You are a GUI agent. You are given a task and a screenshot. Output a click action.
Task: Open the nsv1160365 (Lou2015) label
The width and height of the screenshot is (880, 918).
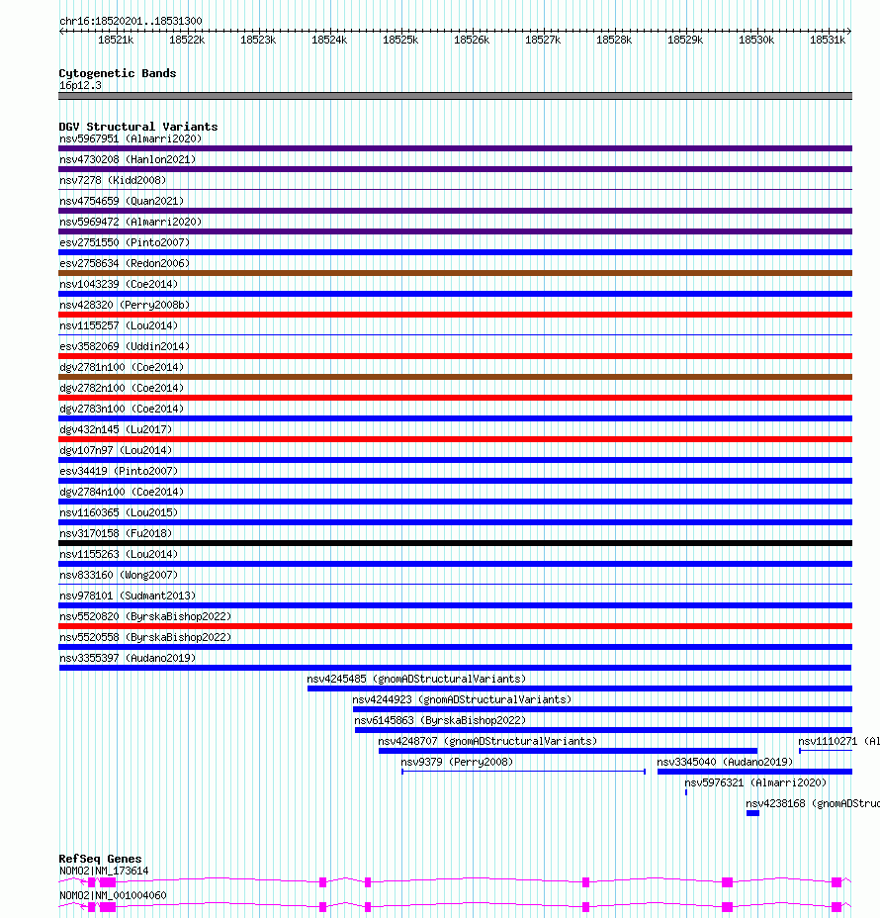(119, 512)
